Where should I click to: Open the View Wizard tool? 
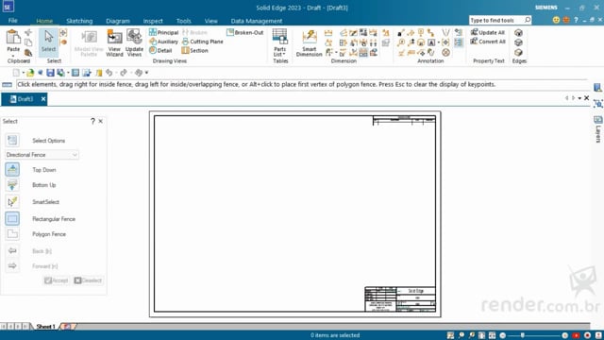coord(114,42)
